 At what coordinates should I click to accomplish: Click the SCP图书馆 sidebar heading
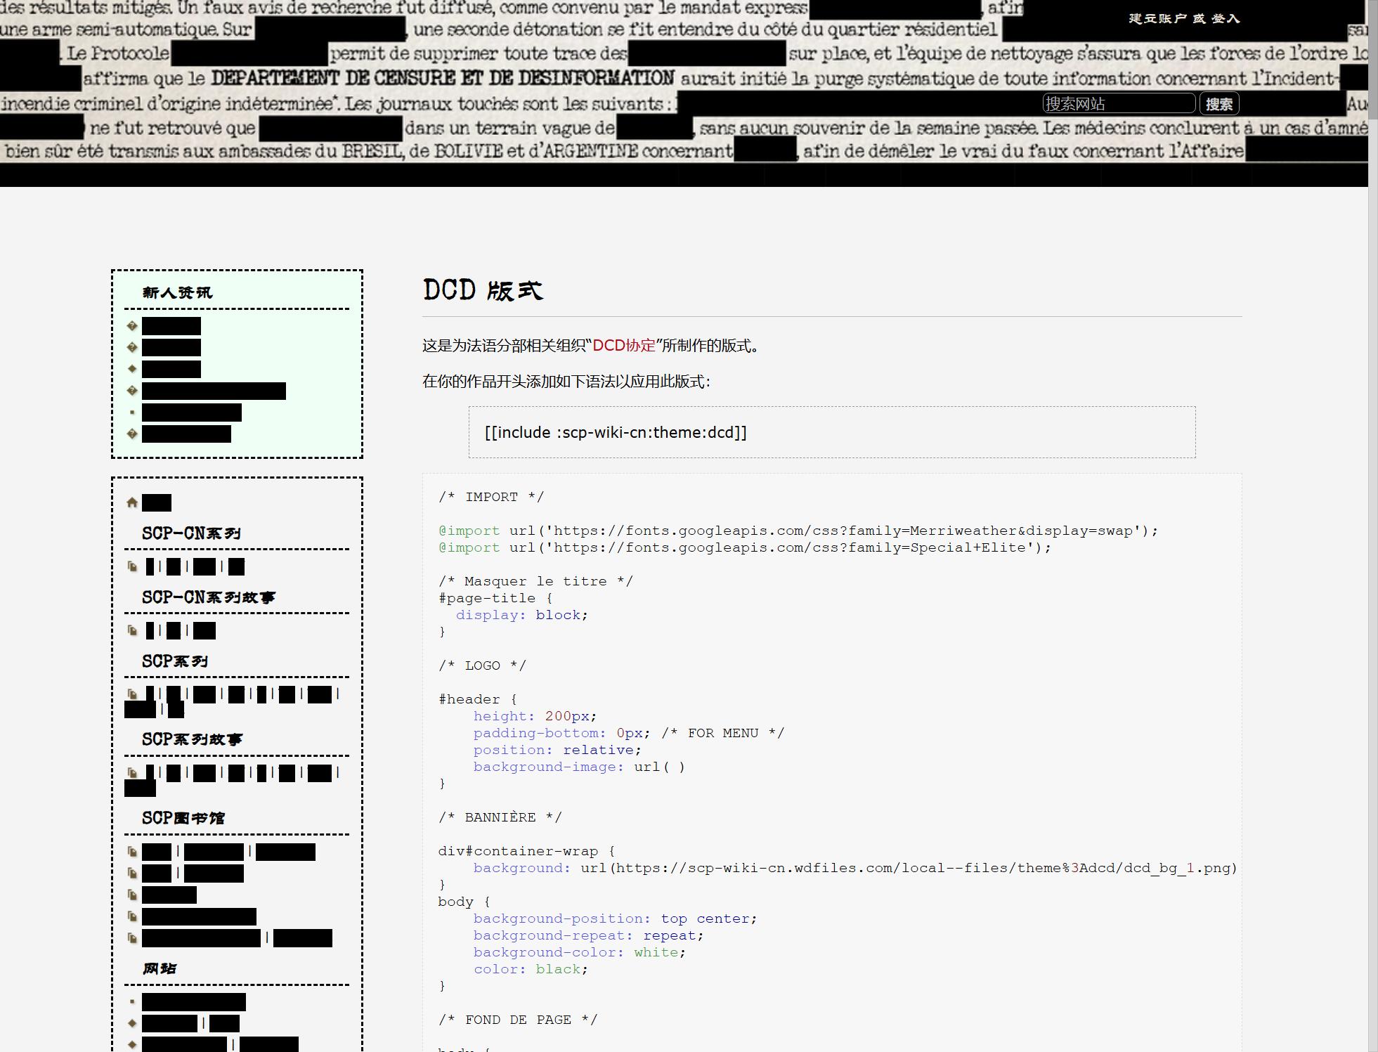point(183,818)
